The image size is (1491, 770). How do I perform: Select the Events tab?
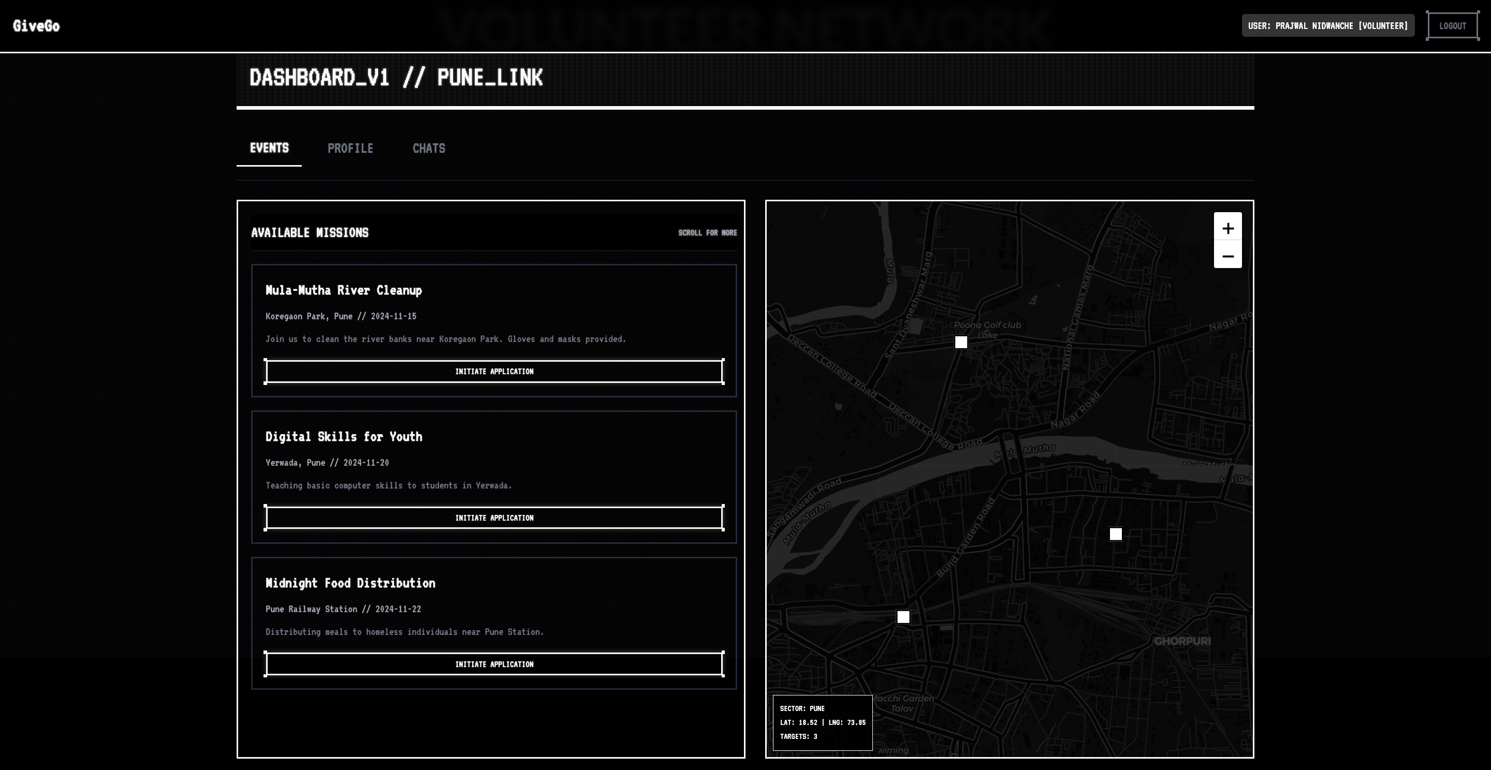(x=269, y=148)
